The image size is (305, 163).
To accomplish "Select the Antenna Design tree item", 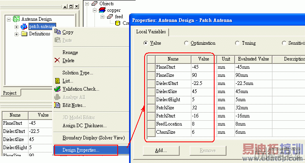I will pos(37,19).
